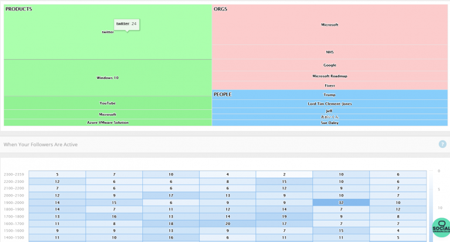Click the heatmap colour legend gradient bar

(431, 206)
